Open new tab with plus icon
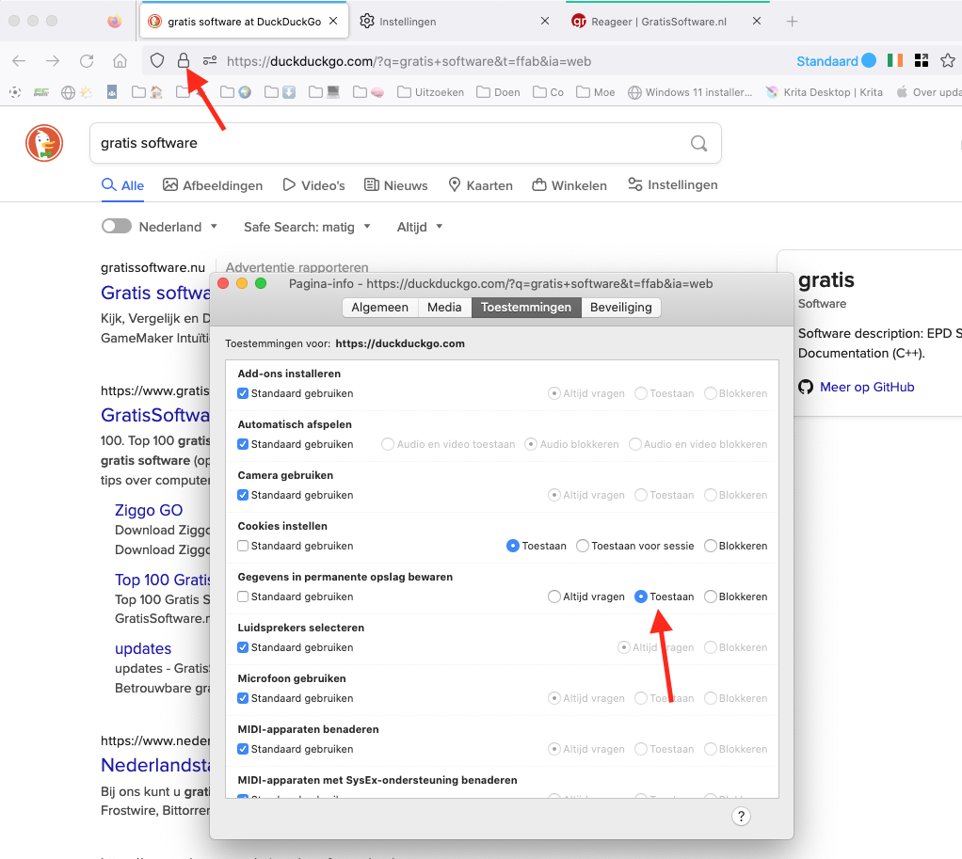Viewport: 962px width, 859px height. 792,21
